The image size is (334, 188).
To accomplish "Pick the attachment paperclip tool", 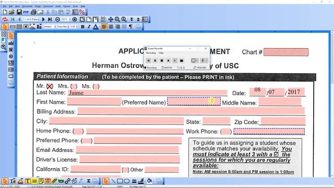I will pyautogui.click(x=54, y=181).
